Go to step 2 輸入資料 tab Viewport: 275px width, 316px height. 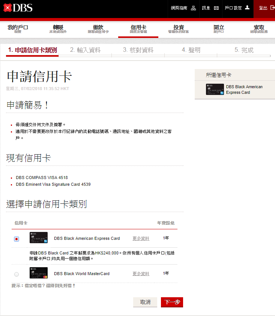click(85, 50)
